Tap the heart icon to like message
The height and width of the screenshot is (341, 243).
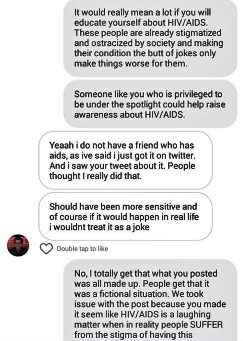pos(47,249)
